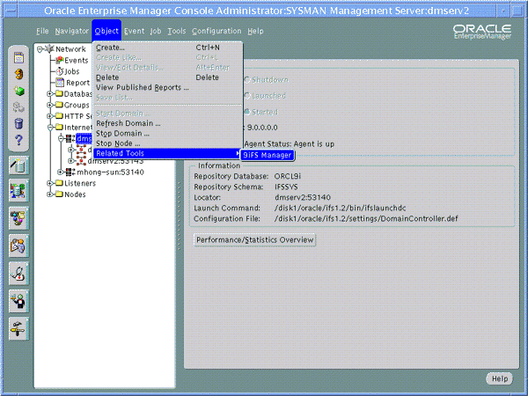Image resolution: width=528 pixels, height=396 pixels.
Task: Click the greyed create-like cubes icon
Action: coord(18,107)
